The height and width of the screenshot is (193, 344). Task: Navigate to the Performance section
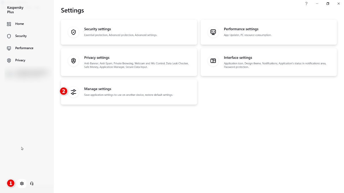coord(24,48)
